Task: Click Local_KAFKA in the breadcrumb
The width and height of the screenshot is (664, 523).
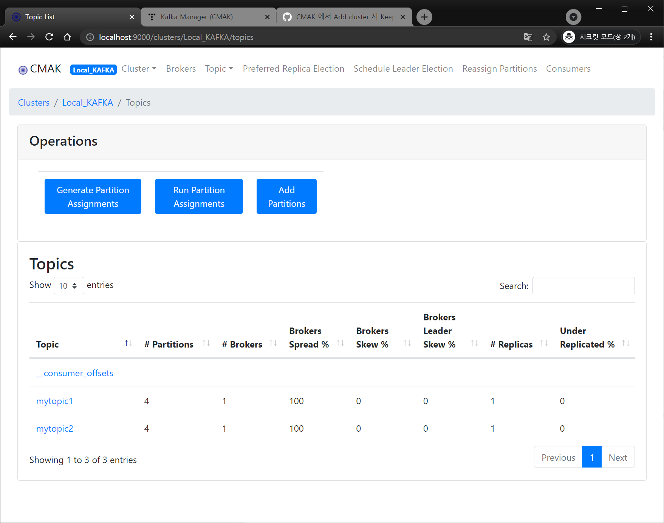Action: click(88, 103)
